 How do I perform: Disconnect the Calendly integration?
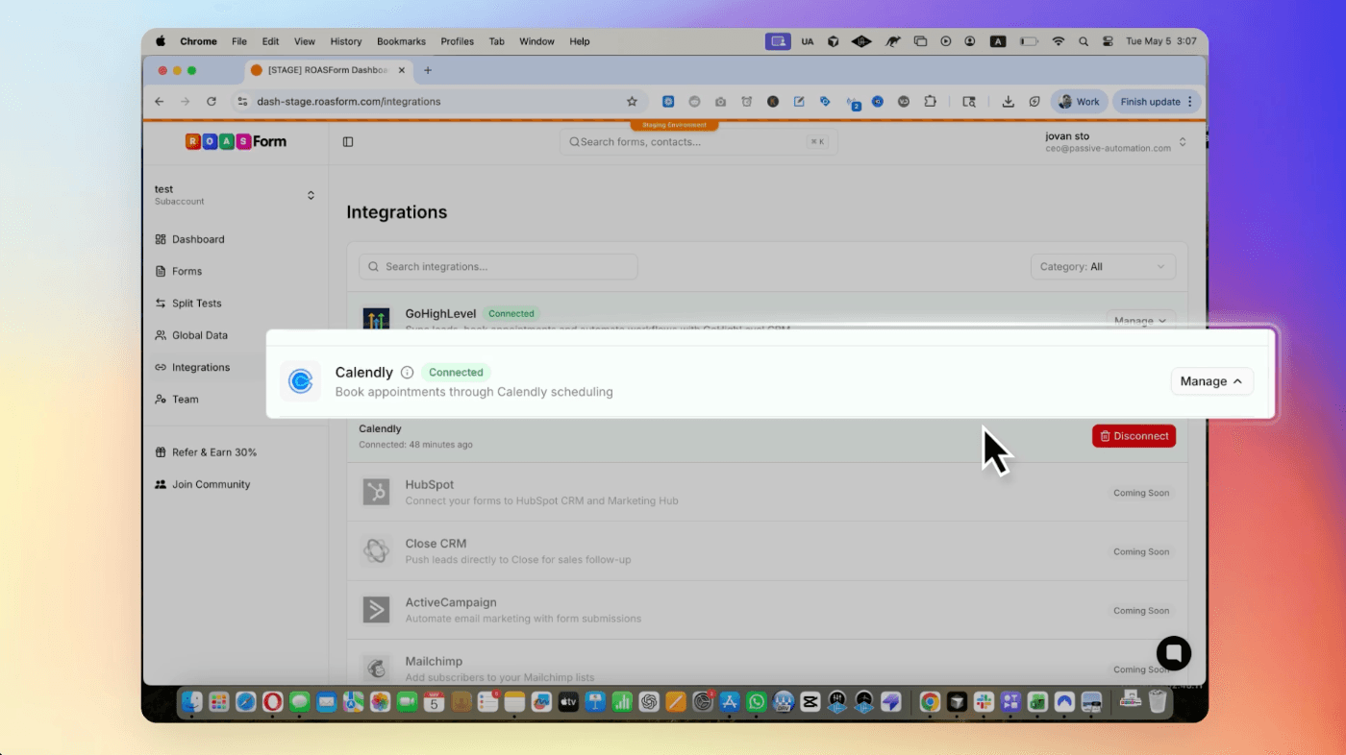[1134, 436]
